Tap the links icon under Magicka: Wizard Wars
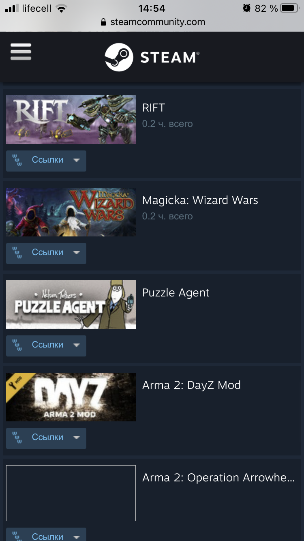This screenshot has width=304, height=541. (x=17, y=253)
